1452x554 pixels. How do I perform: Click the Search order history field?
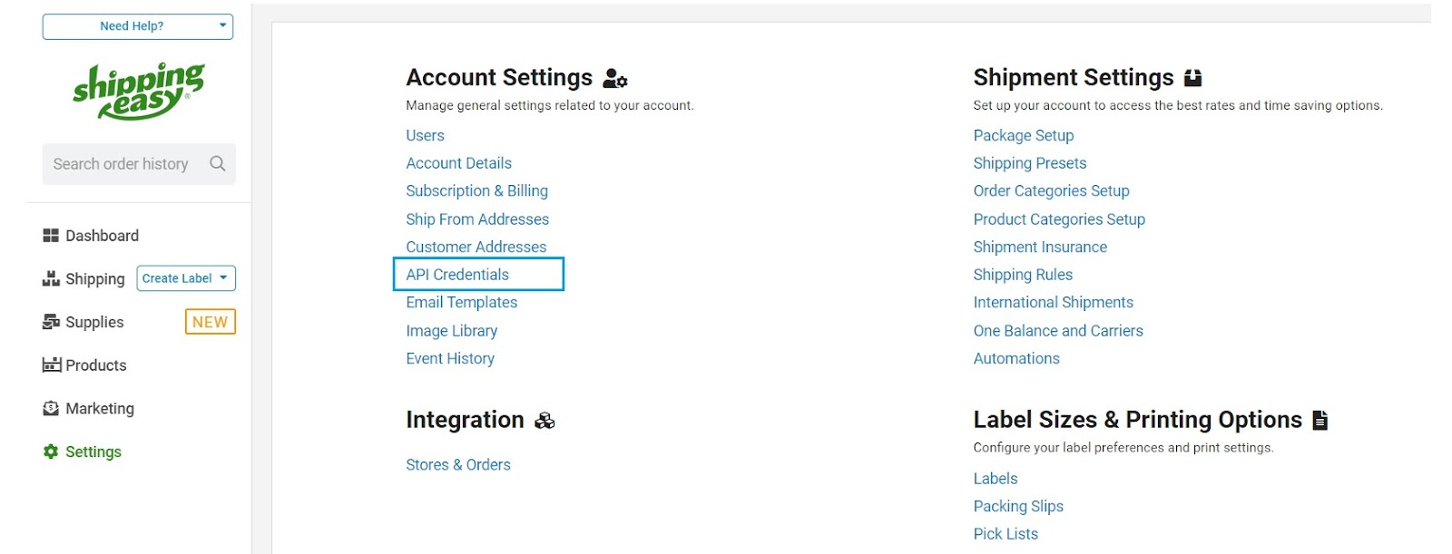click(x=139, y=164)
